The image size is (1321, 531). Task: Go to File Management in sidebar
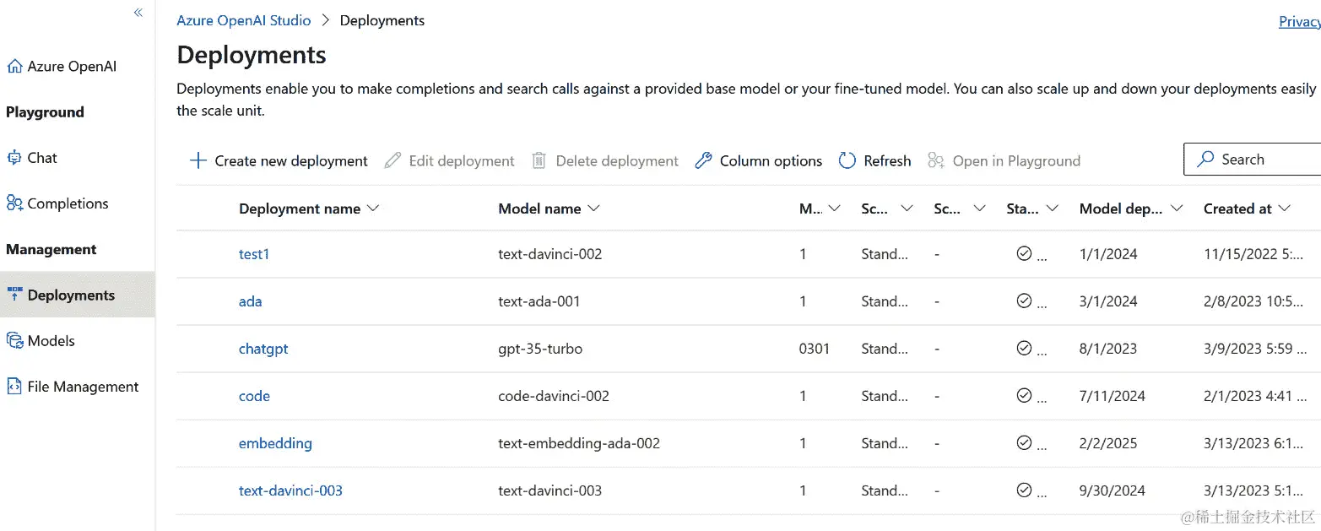pyautogui.click(x=83, y=387)
